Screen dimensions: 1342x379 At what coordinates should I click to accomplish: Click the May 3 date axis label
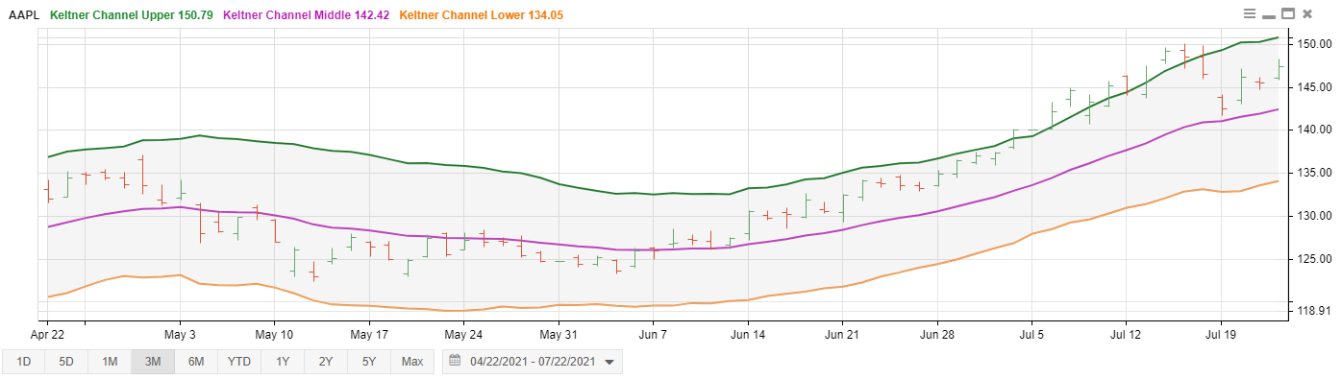180,335
